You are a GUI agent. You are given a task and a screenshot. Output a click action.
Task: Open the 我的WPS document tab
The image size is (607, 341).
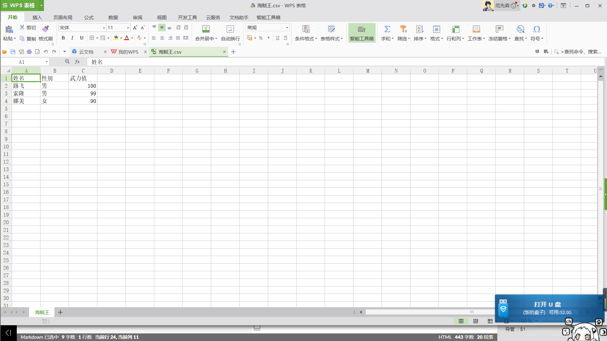click(x=128, y=52)
